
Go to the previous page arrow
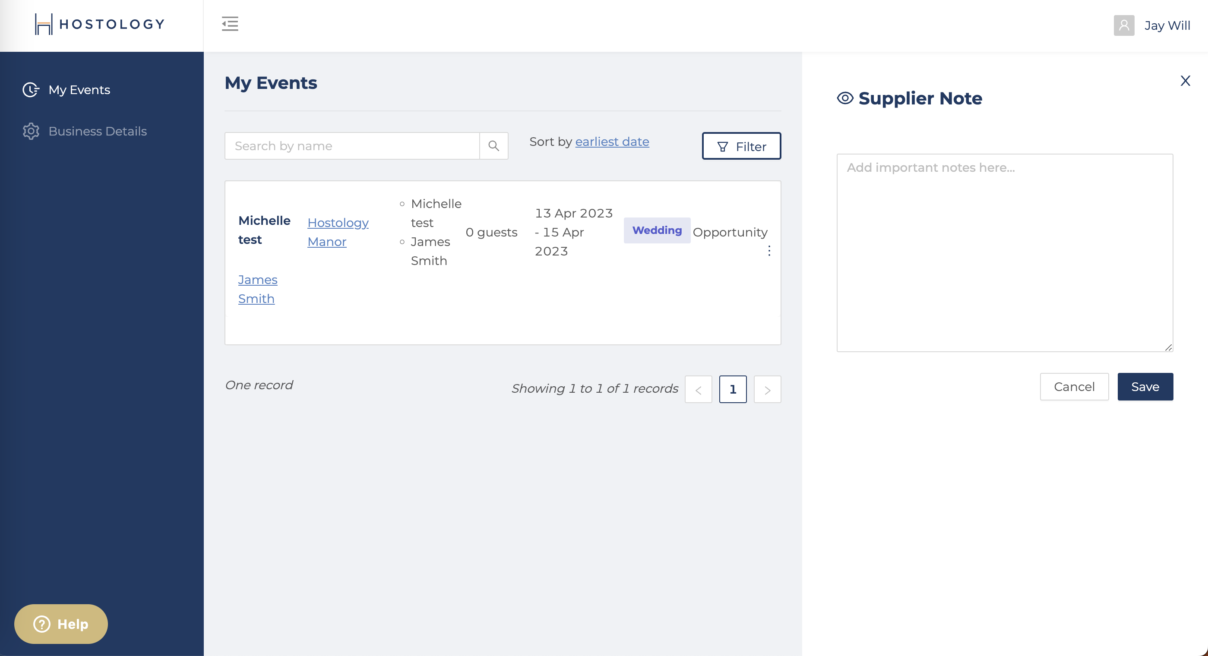coord(698,389)
